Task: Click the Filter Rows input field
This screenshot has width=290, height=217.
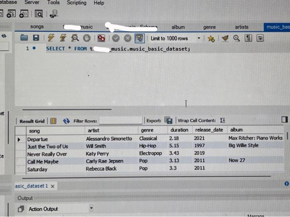Action: (121, 121)
